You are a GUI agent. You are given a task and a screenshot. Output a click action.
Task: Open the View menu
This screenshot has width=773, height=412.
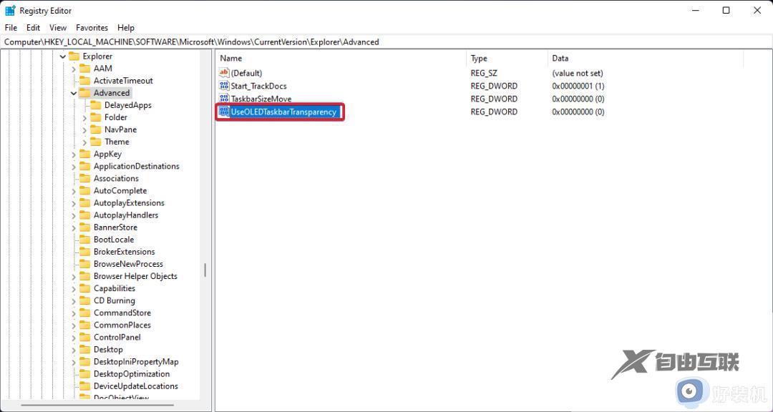pyautogui.click(x=57, y=27)
